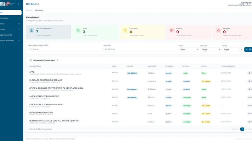Viewport: 252px width, 141px height.
Task: Click the LABORATÓRIO column header
Action: coord(35,66)
